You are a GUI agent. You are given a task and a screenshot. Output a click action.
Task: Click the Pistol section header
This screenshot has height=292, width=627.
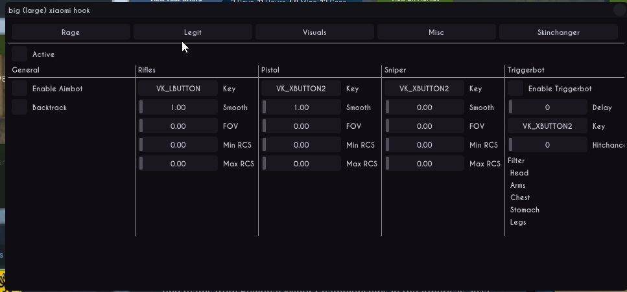270,70
